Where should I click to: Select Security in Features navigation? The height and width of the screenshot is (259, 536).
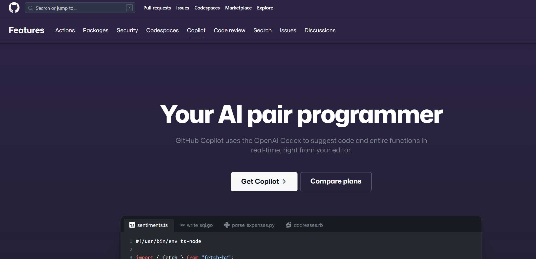(x=127, y=30)
